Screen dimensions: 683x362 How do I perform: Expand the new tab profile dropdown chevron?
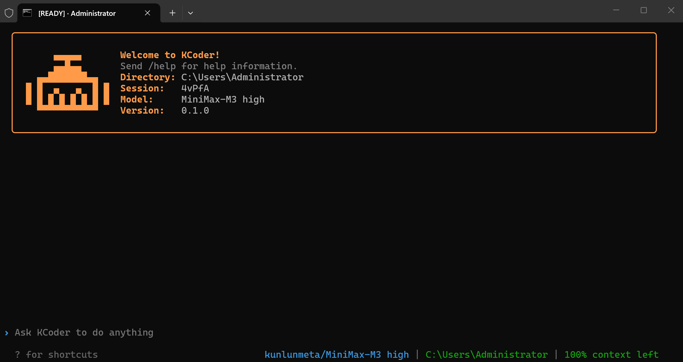190,13
